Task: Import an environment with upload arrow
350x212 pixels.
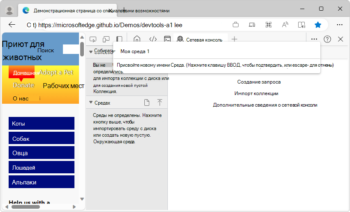Action: [160, 103]
